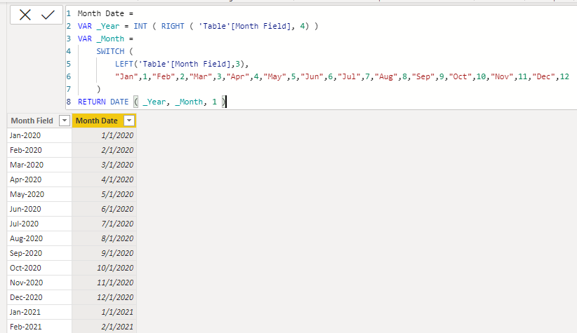This screenshot has width=577, height=333.
Task: Select the 4/1/2020 date cell
Action: pyautogui.click(x=104, y=179)
